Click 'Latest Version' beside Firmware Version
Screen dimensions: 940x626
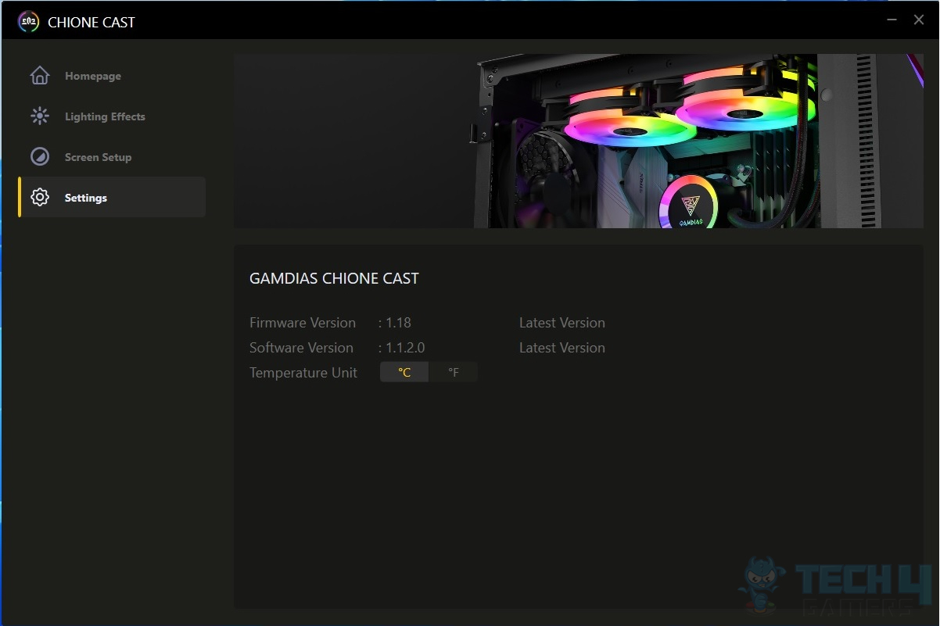(x=562, y=323)
